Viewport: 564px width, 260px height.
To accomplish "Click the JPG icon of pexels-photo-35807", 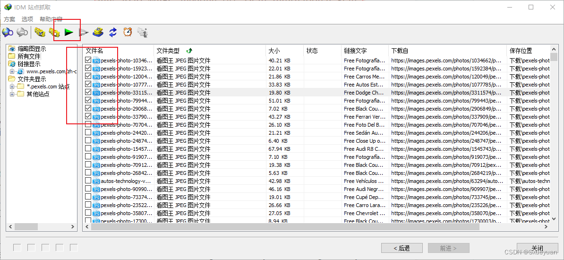I will pyautogui.click(x=96, y=213).
